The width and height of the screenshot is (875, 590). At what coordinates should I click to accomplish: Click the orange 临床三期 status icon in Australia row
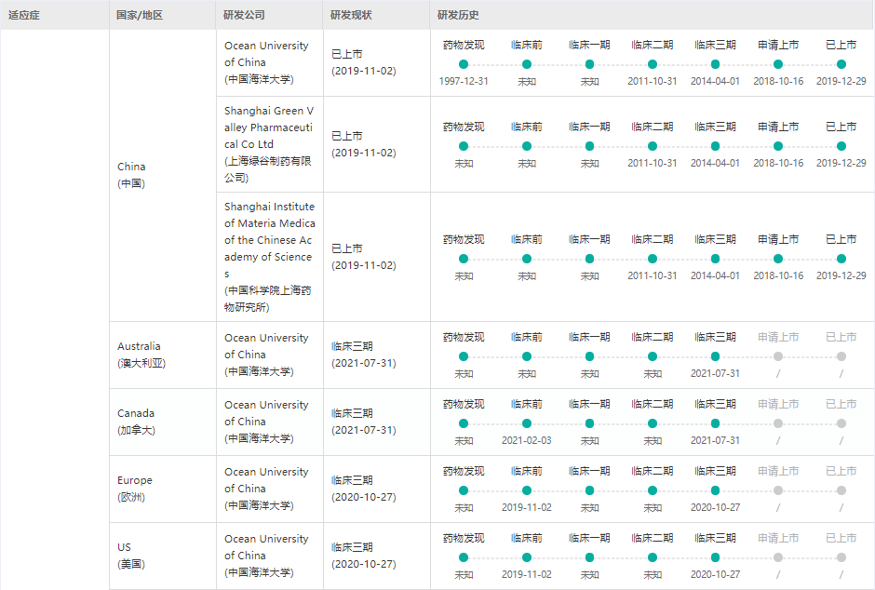[334, 346]
